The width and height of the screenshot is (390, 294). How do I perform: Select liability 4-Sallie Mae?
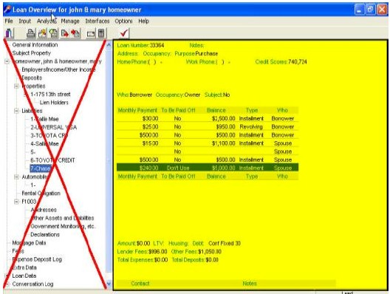[44, 144]
